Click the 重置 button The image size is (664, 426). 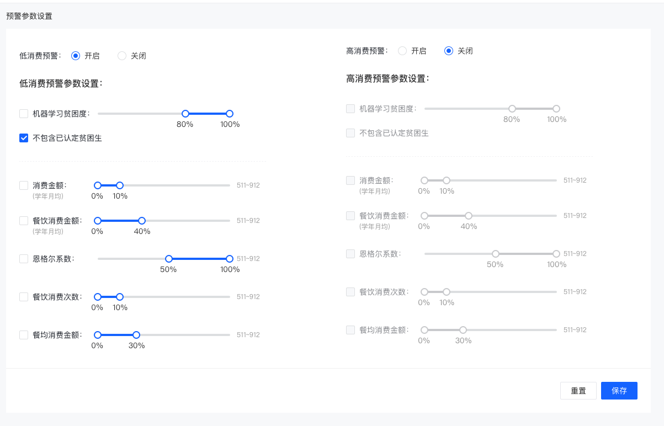coord(578,391)
